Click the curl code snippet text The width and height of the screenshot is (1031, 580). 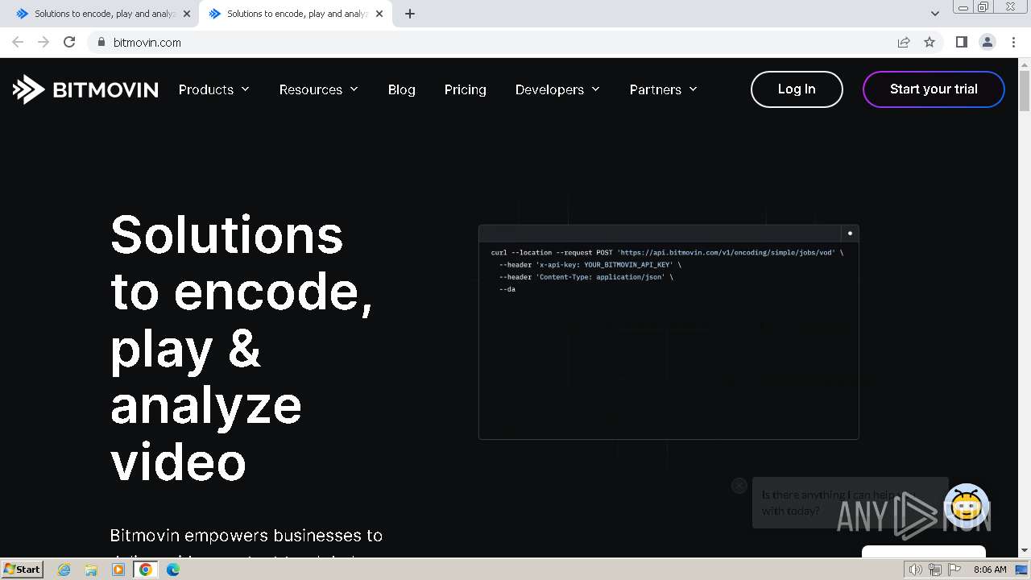pyautogui.click(x=668, y=271)
